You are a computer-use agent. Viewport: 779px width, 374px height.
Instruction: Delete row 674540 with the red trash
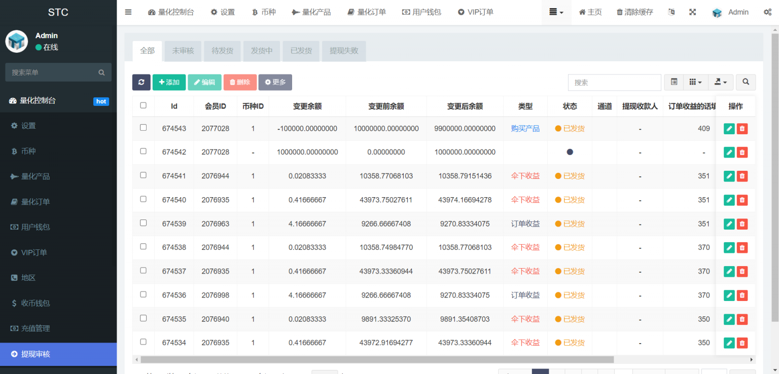click(742, 200)
